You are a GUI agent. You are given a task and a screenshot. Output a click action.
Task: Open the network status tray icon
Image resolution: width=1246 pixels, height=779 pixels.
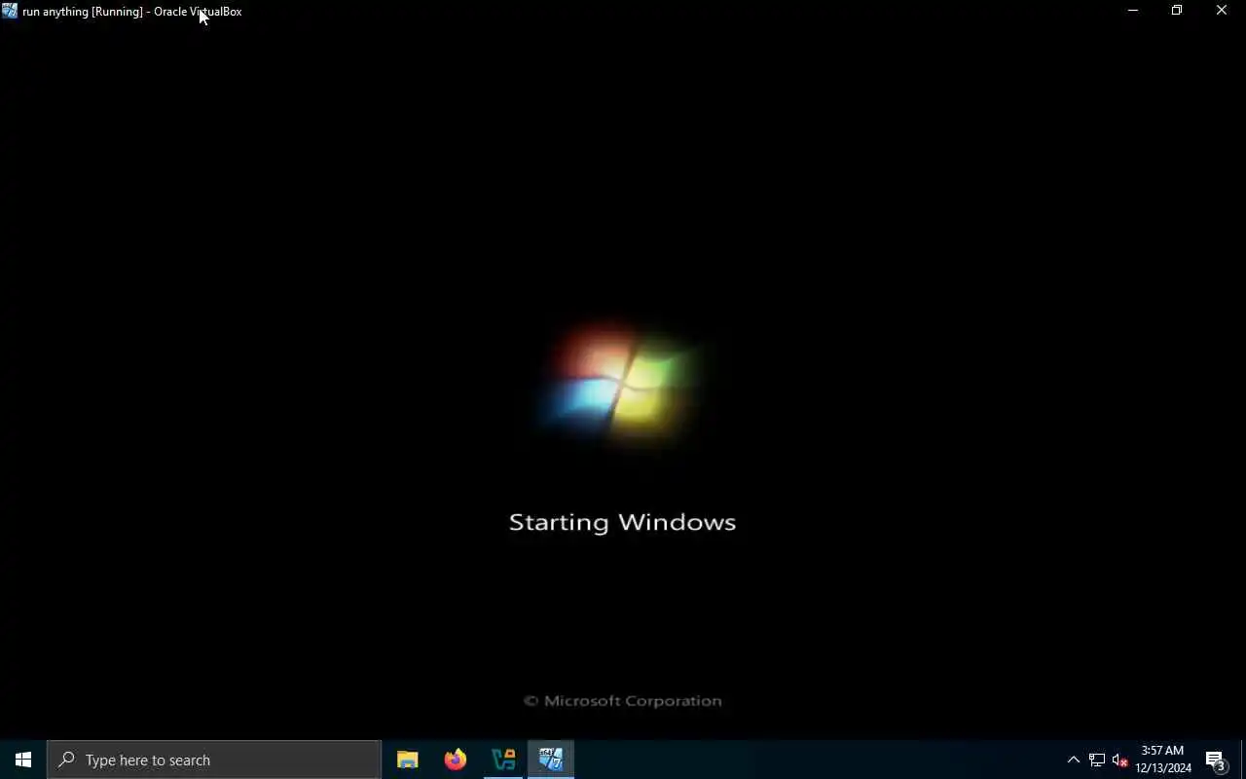click(x=1097, y=760)
